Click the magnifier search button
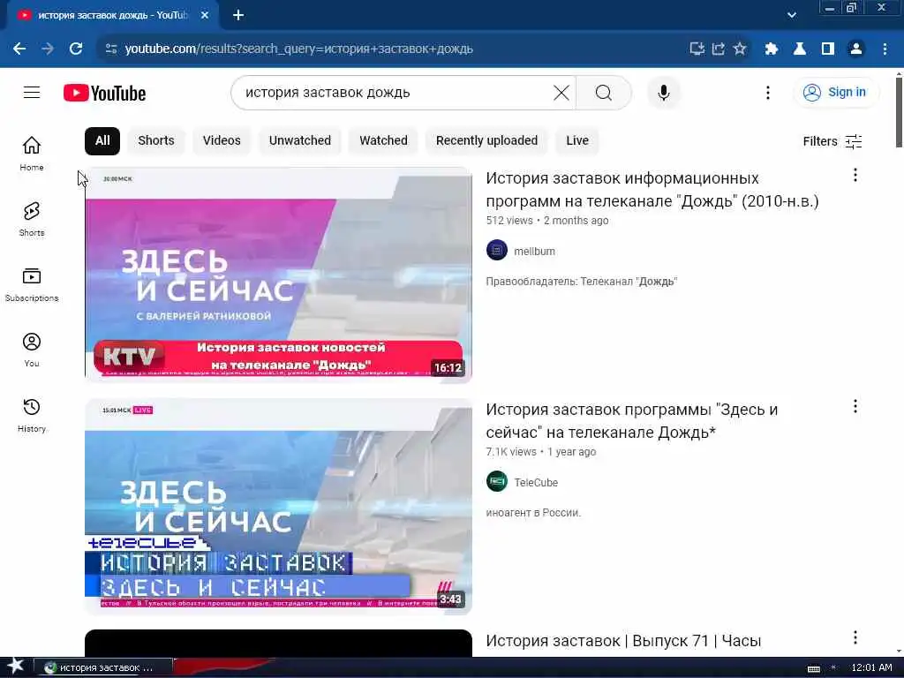This screenshot has height=678, width=904. pyautogui.click(x=604, y=92)
